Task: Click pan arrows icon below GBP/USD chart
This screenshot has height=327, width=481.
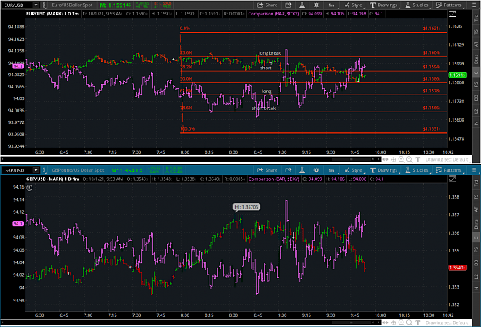Action: click(x=386, y=322)
